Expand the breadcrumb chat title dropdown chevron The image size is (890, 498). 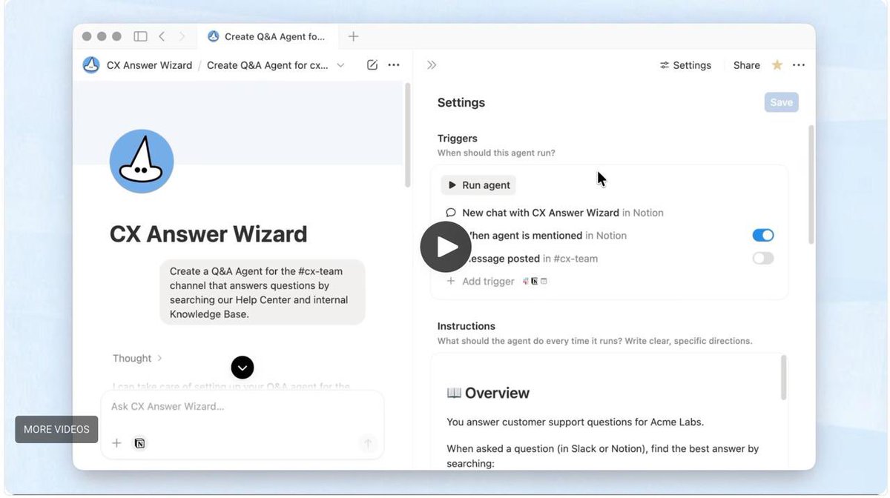click(340, 65)
